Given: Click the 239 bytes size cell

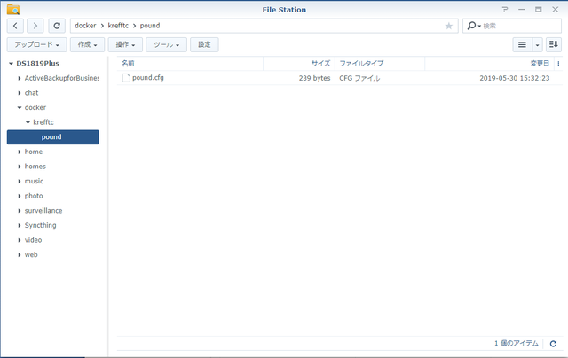Looking at the screenshot, I should 314,78.
